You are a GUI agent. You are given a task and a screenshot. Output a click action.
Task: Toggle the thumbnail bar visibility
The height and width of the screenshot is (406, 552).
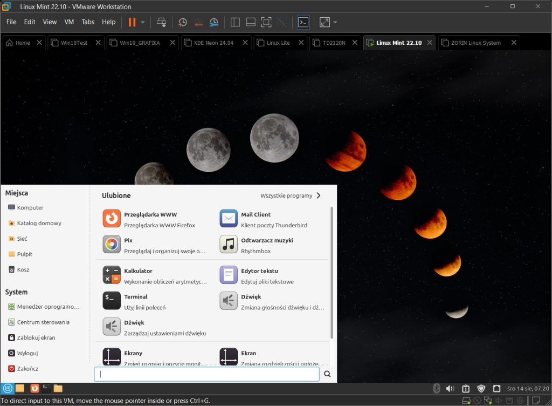click(251, 22)
